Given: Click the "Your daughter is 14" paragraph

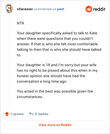Looking at the screenshot, I should (57, 73).
